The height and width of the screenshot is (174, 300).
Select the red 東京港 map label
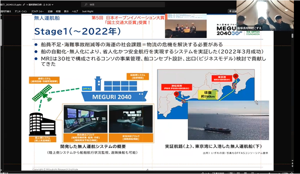tap(222, 78)
